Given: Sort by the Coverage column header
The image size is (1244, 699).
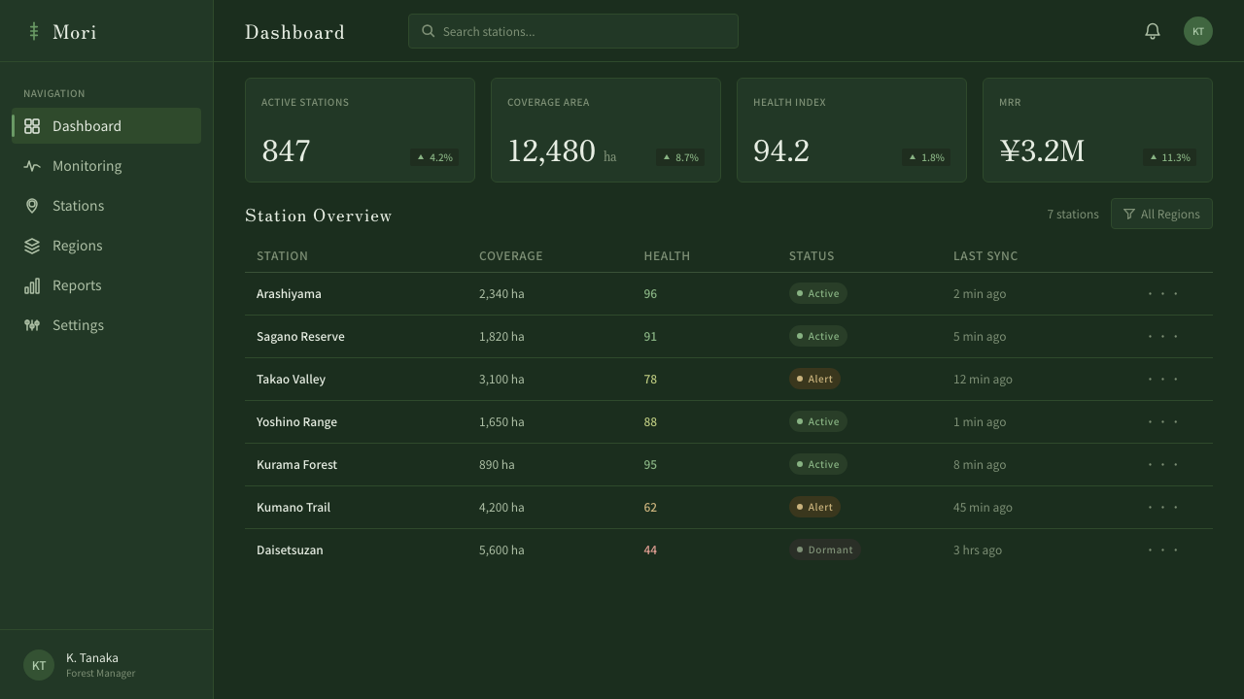Looking at the screenshot, I should point(511,256).
